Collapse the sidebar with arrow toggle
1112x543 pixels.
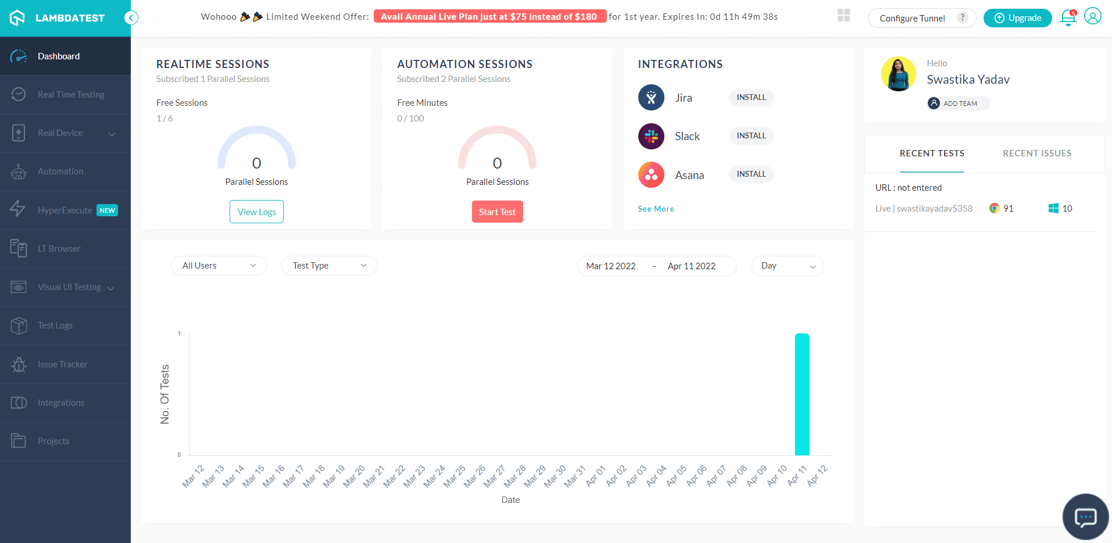click(x=131, y=18)
